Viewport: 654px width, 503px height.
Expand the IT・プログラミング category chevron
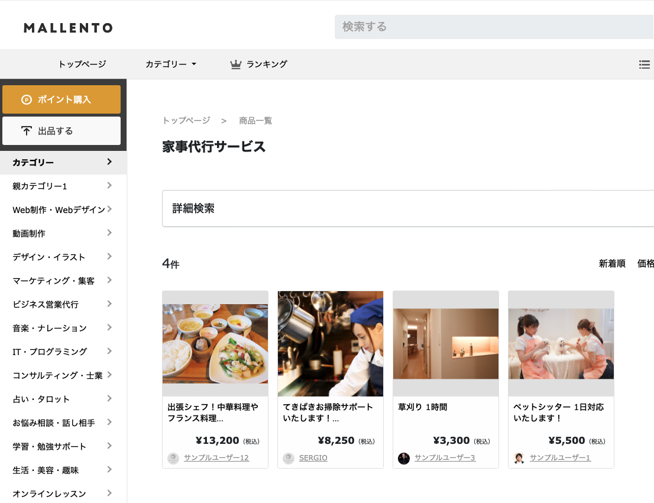pos(109,352)
